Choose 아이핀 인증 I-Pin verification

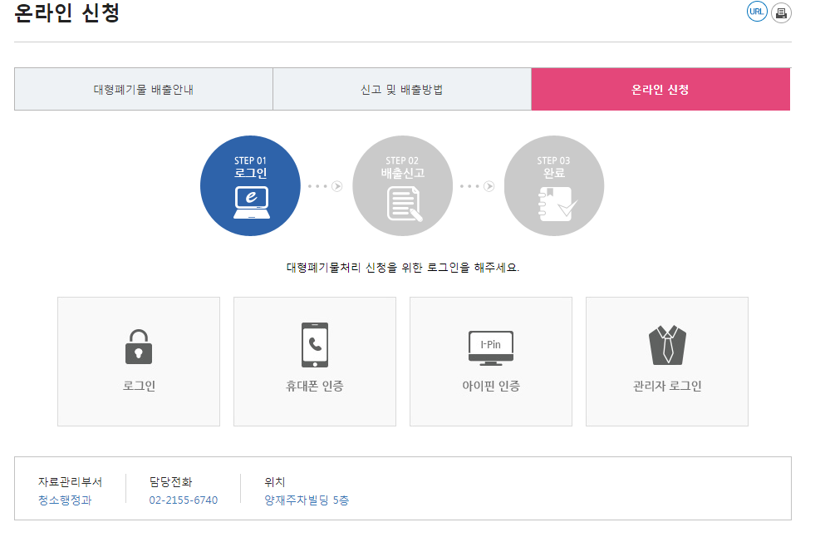coord(491,362)
